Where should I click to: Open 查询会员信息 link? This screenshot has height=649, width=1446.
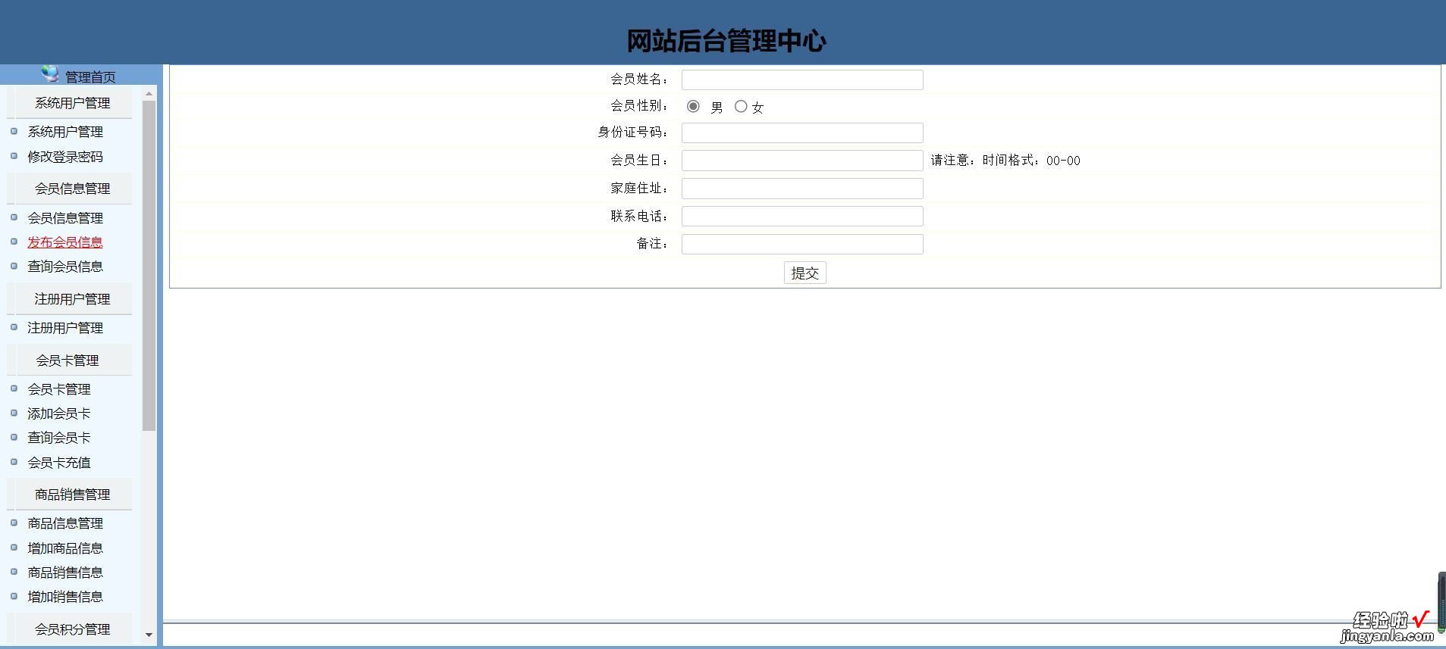65,267
